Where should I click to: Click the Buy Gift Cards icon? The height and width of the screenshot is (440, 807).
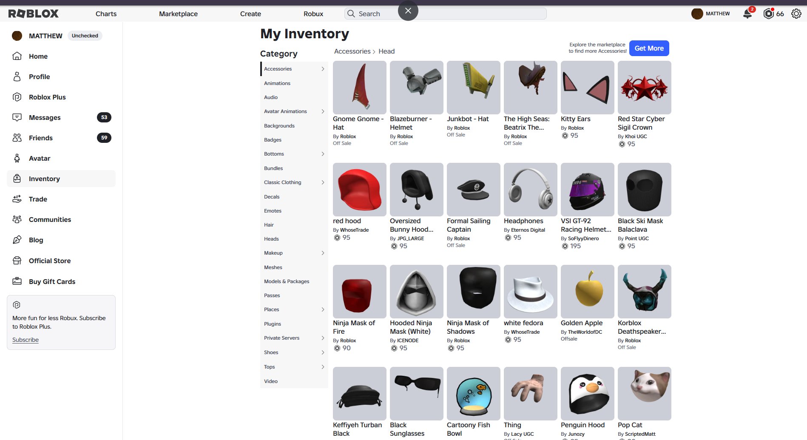click(x=17, y=281)
